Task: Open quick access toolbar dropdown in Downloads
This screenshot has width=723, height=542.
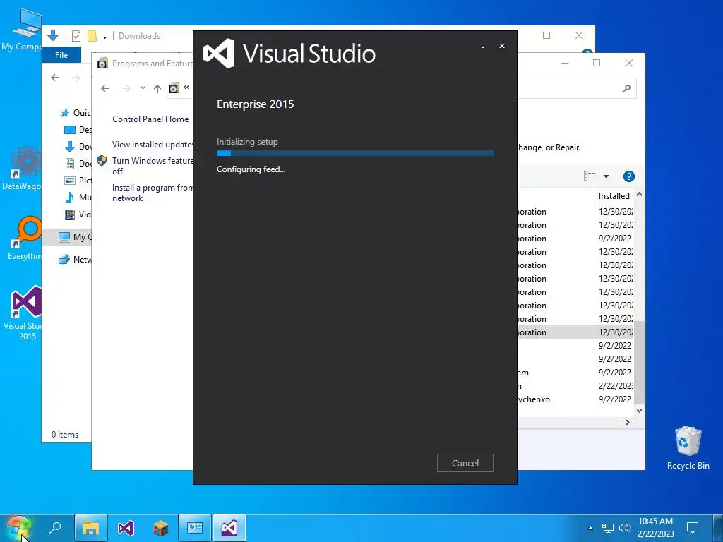Action: (x=104, y=37)
